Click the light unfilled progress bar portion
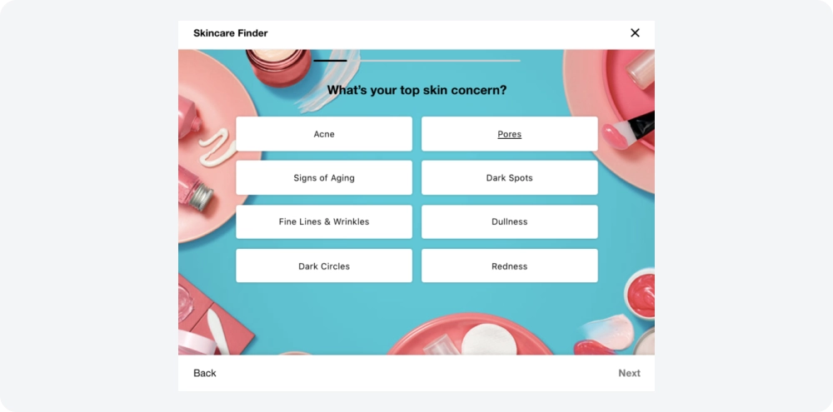Image resolution: width=833 pixels, height=412 pixels. pos(433,61)
